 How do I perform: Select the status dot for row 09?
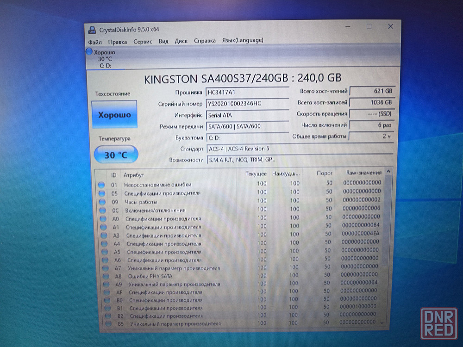coord(102,202)
